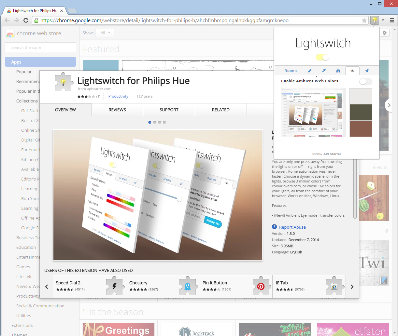Click the green padlock site info icon

pos(36,20)
